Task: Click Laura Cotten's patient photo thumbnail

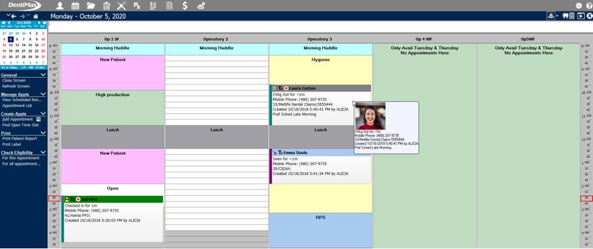Action: pos(370,116)
